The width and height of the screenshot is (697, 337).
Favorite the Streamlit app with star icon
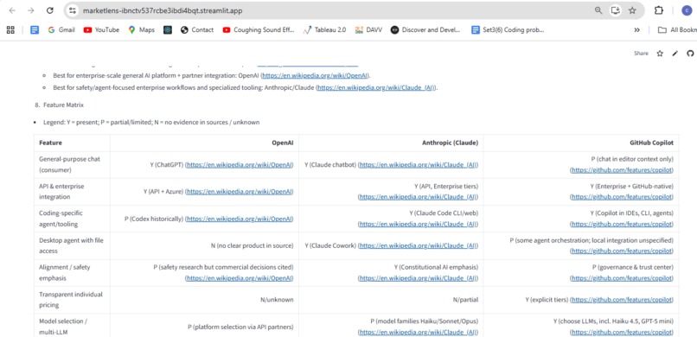tap(660, 54)
